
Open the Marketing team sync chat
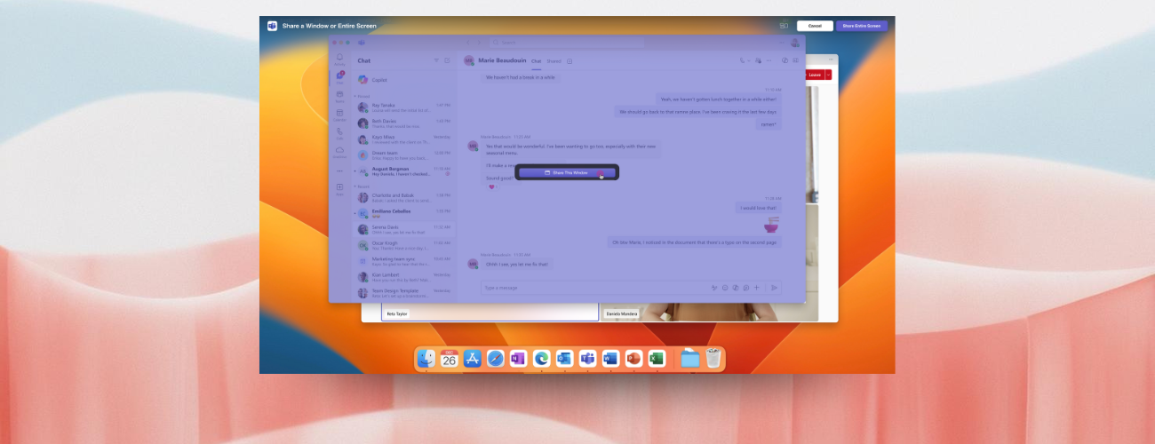point(405,261)
